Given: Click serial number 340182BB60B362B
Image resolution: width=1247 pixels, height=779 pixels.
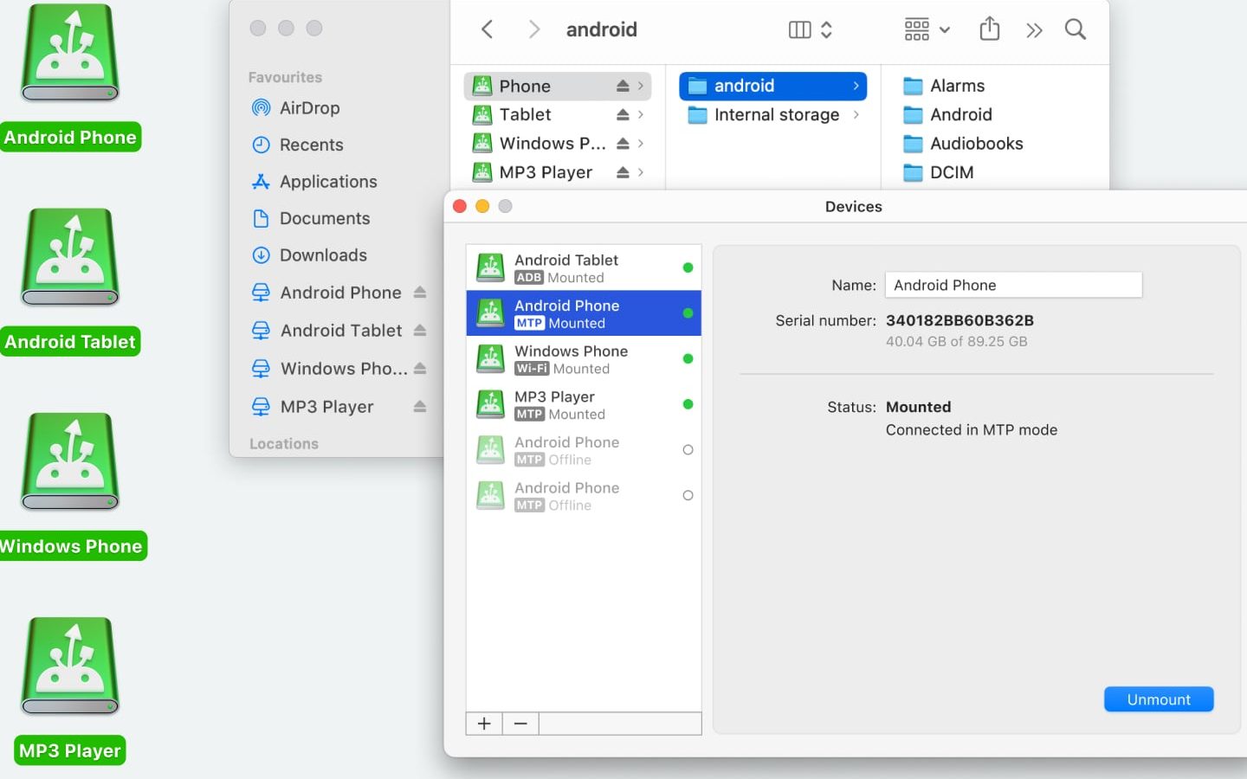Looking at the screenshot, I should click(x=959, y=320).
